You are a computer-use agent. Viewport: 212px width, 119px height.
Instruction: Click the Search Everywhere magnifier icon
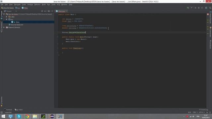[210, 8]
